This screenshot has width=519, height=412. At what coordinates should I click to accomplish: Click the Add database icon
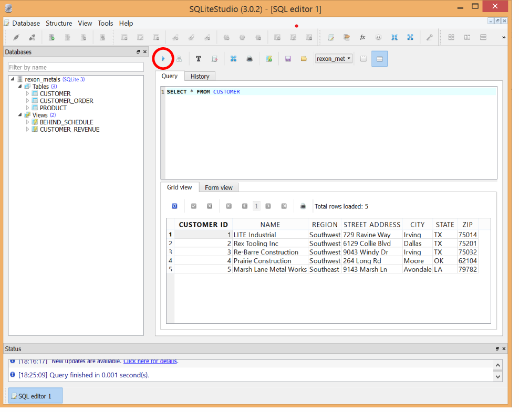pos(52,38)
